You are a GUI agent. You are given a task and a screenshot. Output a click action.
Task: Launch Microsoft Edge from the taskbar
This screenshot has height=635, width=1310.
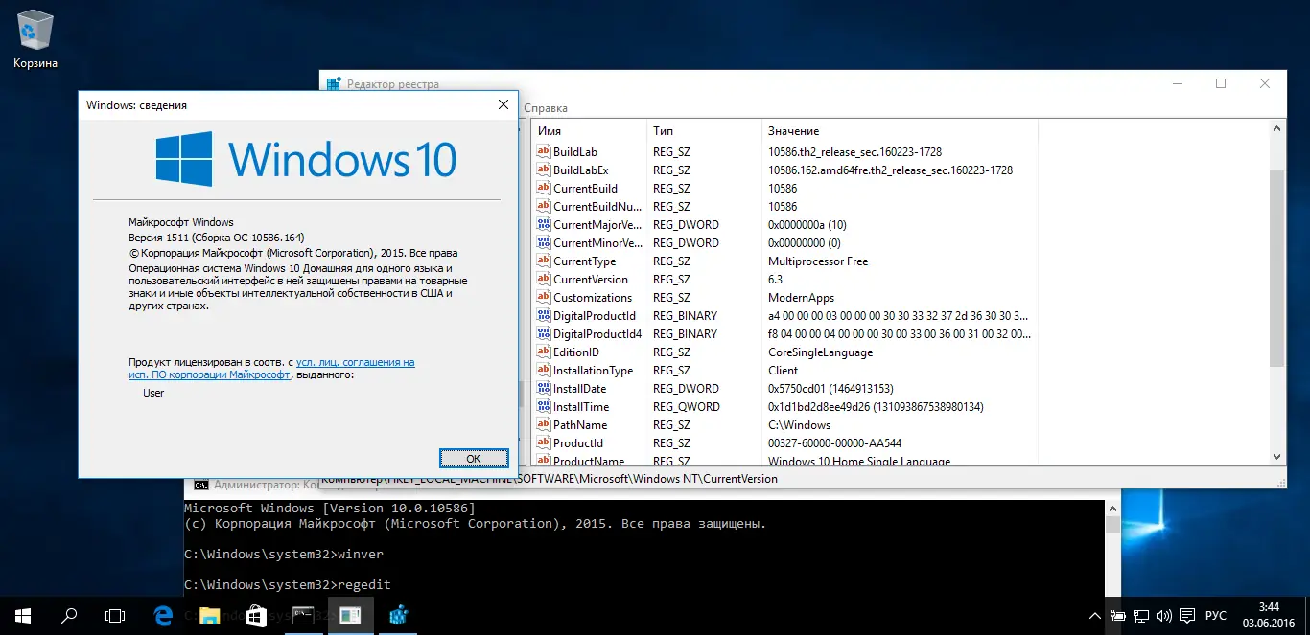point(164,616)
